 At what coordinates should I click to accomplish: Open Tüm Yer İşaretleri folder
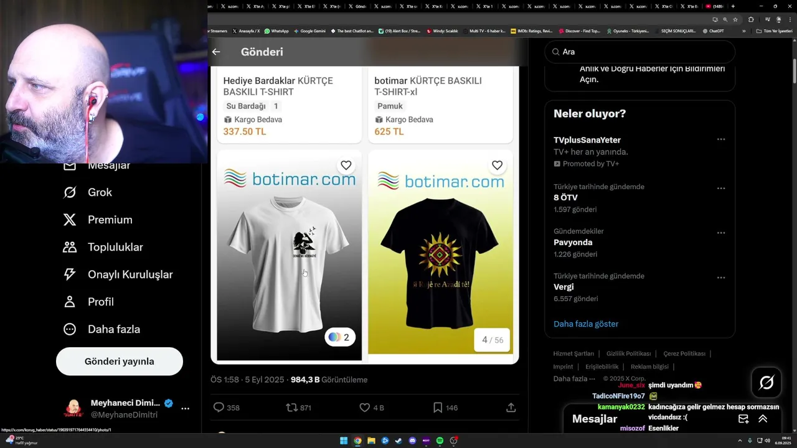(775, 31)
